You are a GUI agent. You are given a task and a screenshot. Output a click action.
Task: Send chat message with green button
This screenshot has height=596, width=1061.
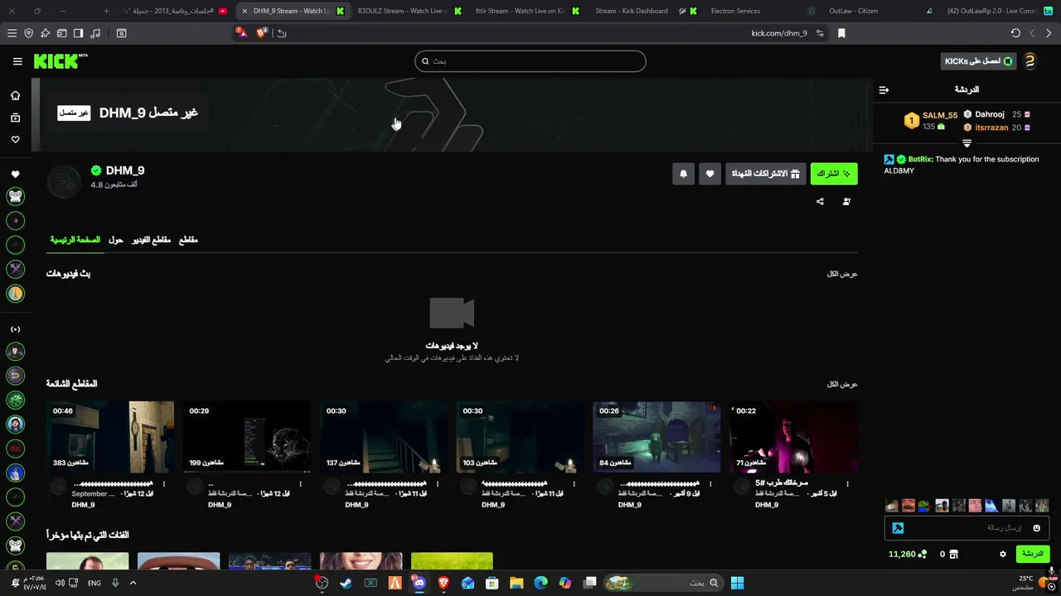pos(1033,554)
